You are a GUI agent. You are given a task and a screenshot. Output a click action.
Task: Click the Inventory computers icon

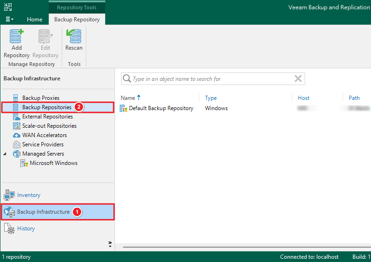click(x=9, y=195)
